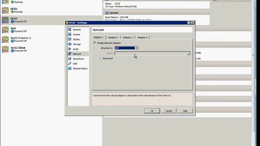This screenshot has height=146, width=260.
Task: Switch to the Adapter 3 tab
Action: click(x=128, y=38)
